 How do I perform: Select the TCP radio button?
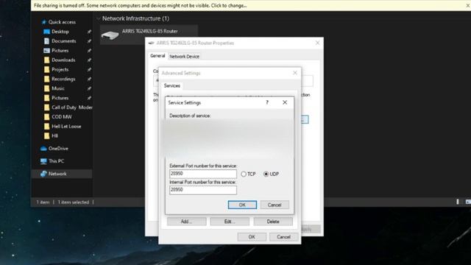coord(244,174)
